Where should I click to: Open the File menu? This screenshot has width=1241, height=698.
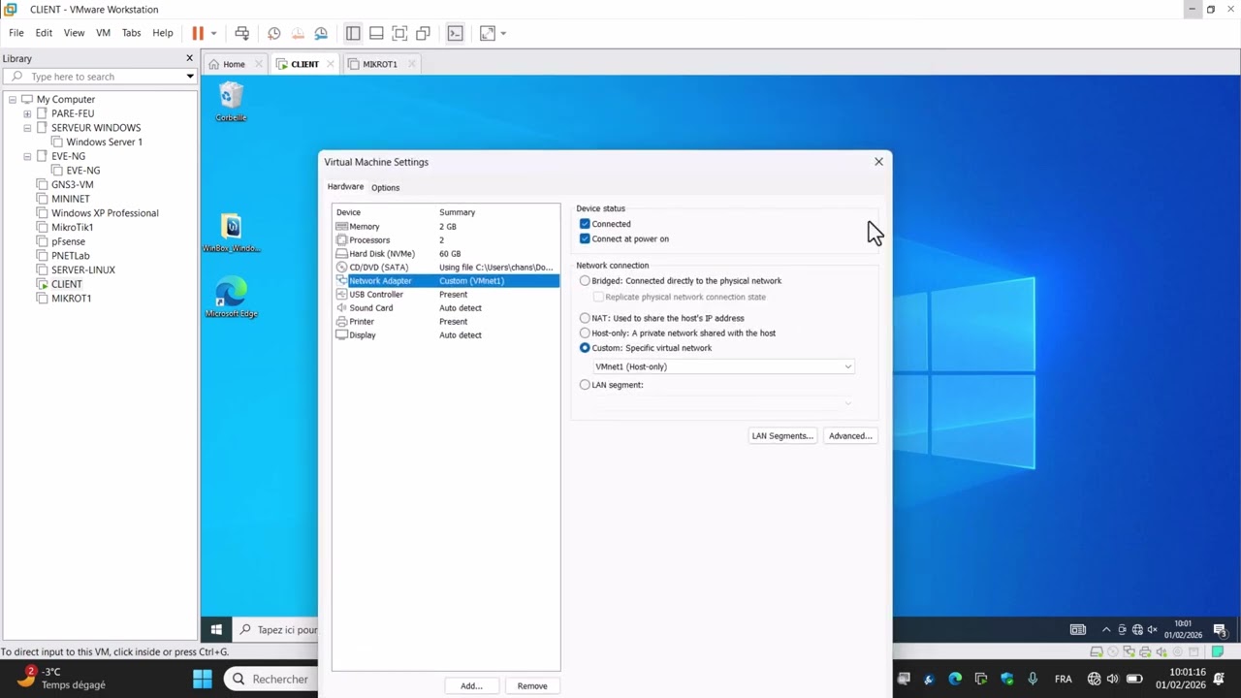coord(16,33)
